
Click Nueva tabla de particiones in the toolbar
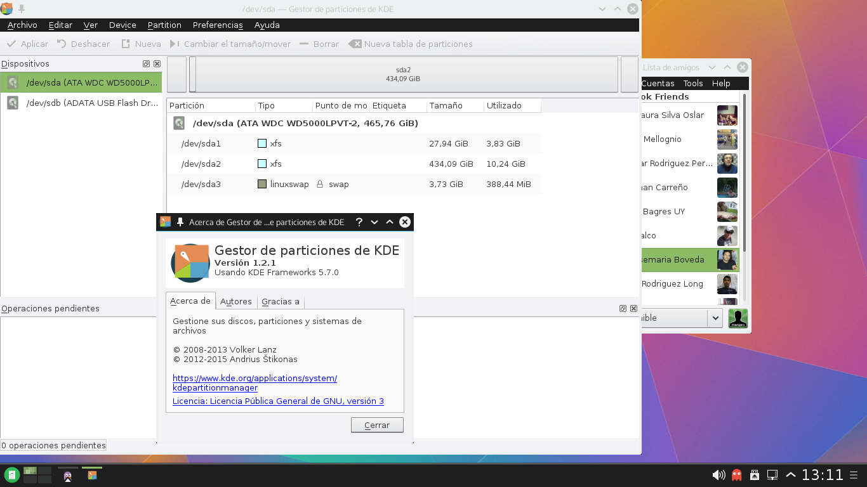pos(411,44)
